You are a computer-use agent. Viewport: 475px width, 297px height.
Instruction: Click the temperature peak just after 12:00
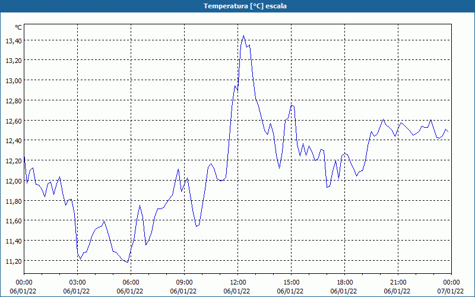coord(243,36)
